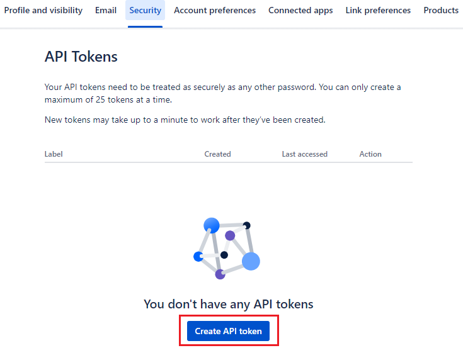Open the Connected apps tab
Image resolution: width=463 pixels, height=348 pixels.
click(300, 11)
